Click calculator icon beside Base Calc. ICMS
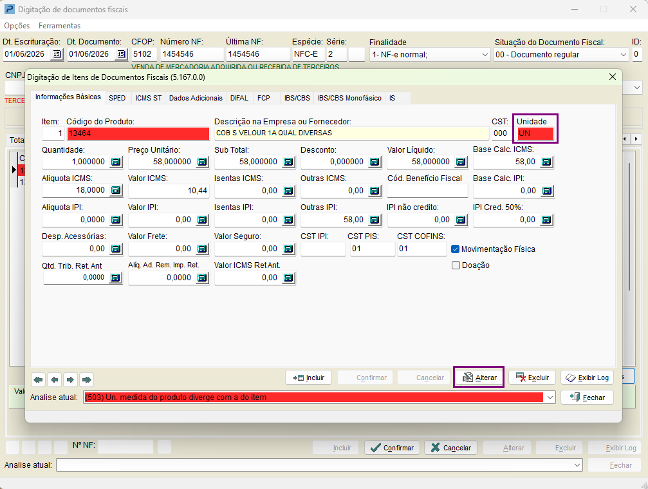This screenshot has height=489, width=648. click(x=546, y=162)
